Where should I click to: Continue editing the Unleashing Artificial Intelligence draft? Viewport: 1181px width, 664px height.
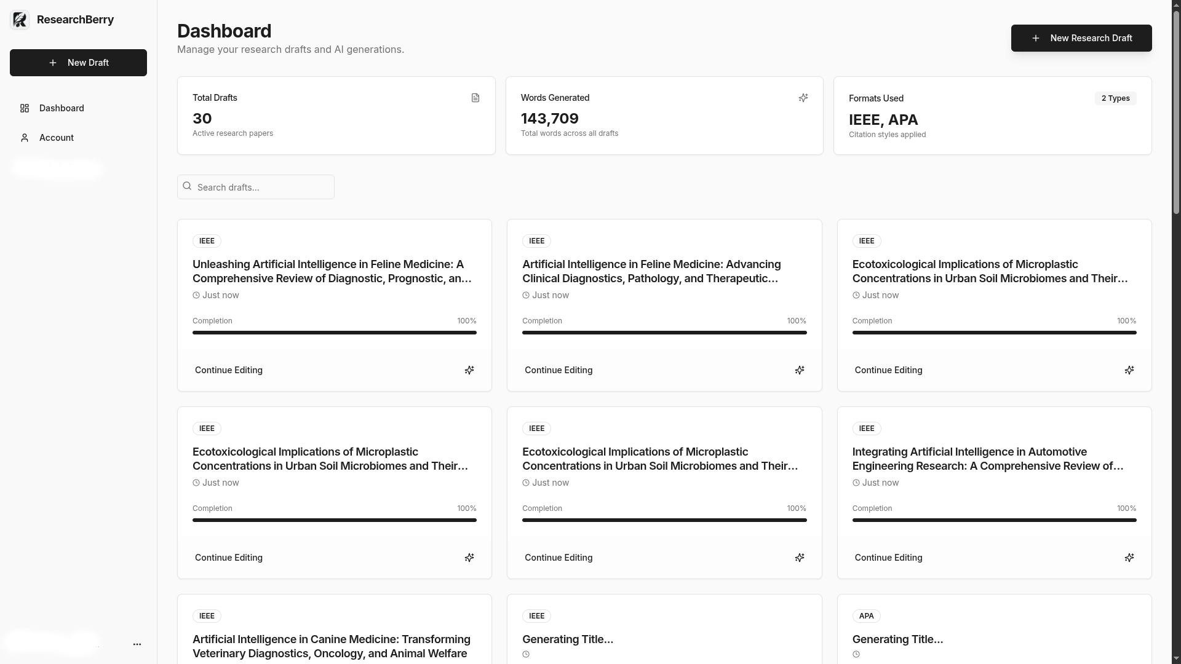(x=229, y=370)
